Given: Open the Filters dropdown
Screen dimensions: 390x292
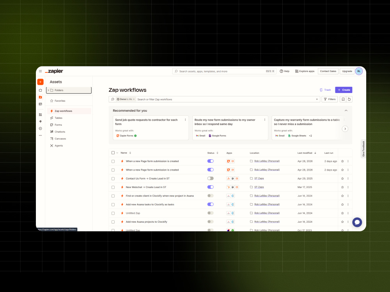Looking at the screenshot, I should pos(330,99).
